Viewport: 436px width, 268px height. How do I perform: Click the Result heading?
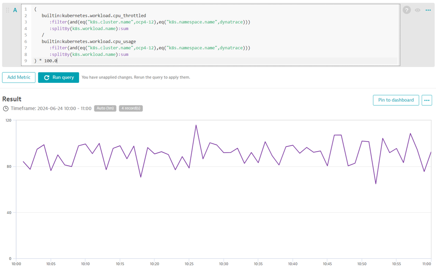12,99
